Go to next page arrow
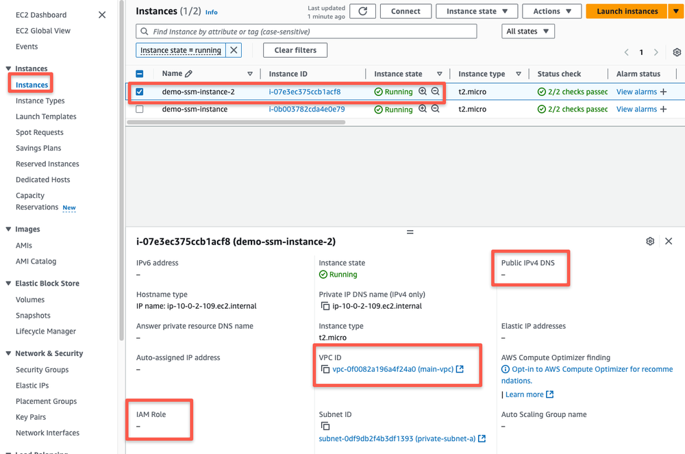 [x=656, y=52]
